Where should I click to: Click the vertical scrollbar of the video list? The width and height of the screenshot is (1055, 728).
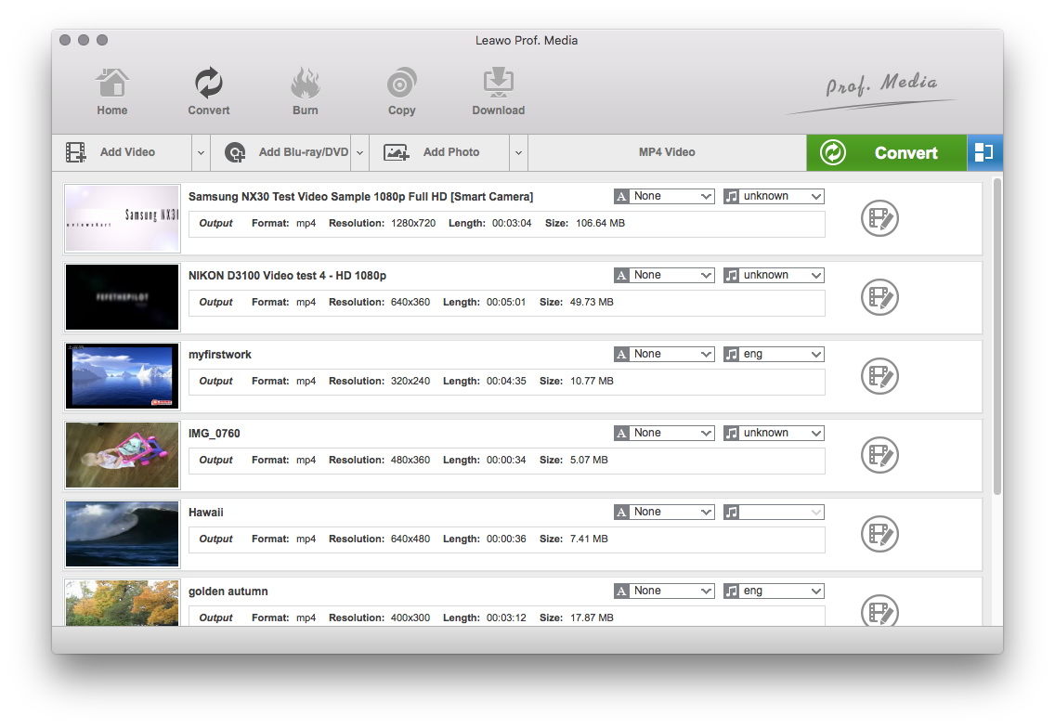coord(997,334)
